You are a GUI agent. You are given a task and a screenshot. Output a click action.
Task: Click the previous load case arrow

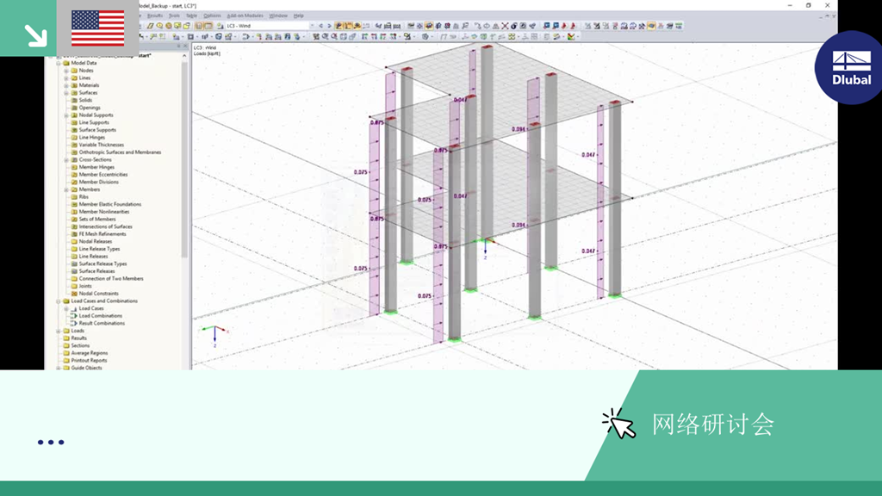click(x=321, y=26)
